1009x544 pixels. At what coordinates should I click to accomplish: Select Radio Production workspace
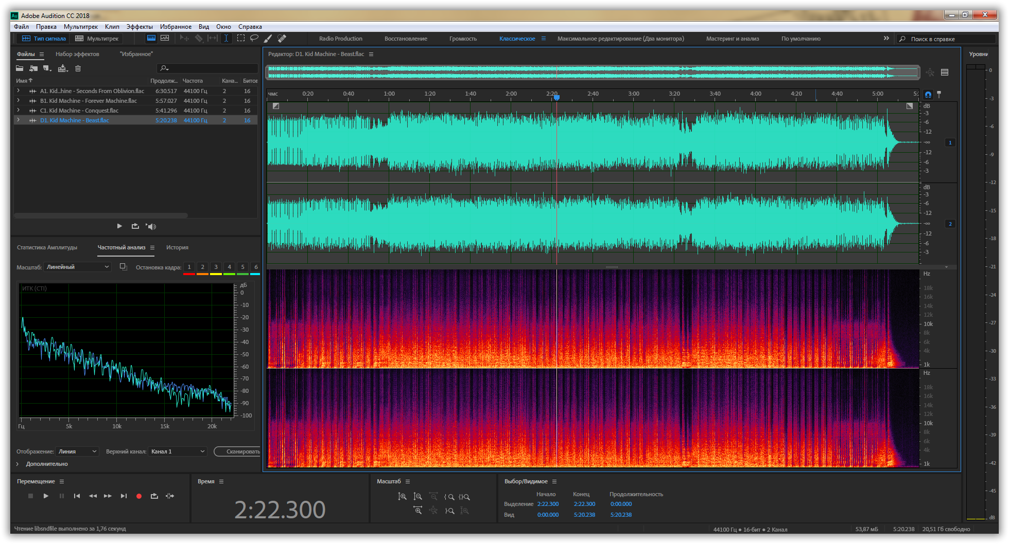point(341,39)
